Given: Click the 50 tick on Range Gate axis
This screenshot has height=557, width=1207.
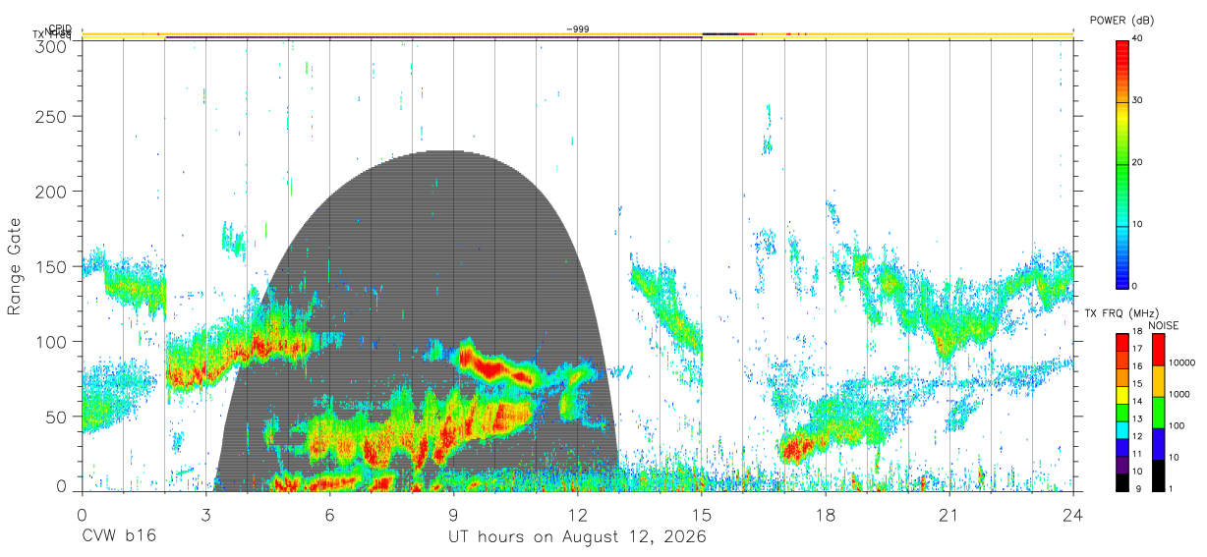Looking at the screenshot, I should point(57,417).
